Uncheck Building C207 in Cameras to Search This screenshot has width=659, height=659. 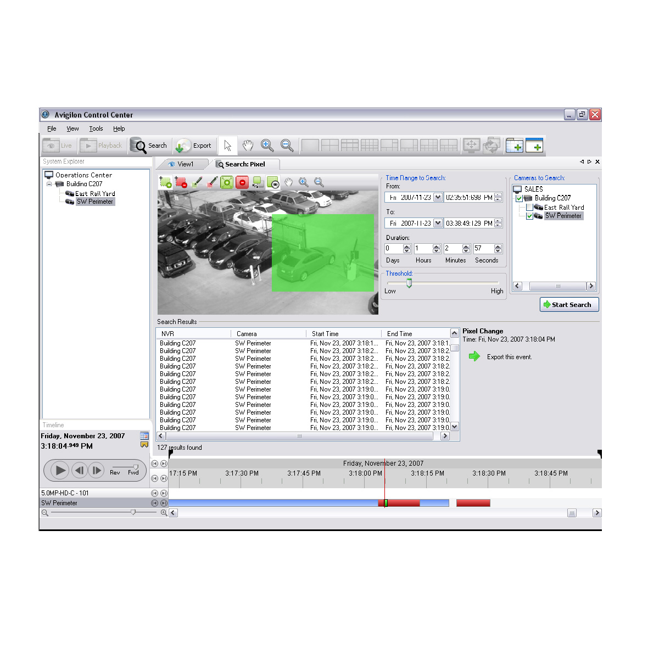coord(519,198)
